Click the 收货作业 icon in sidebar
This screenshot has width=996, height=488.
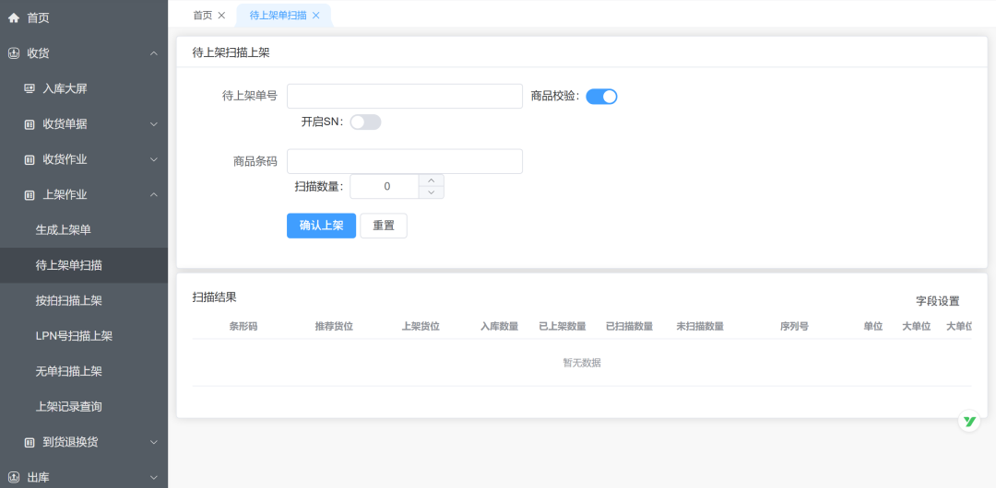click(x=30, y=159)
